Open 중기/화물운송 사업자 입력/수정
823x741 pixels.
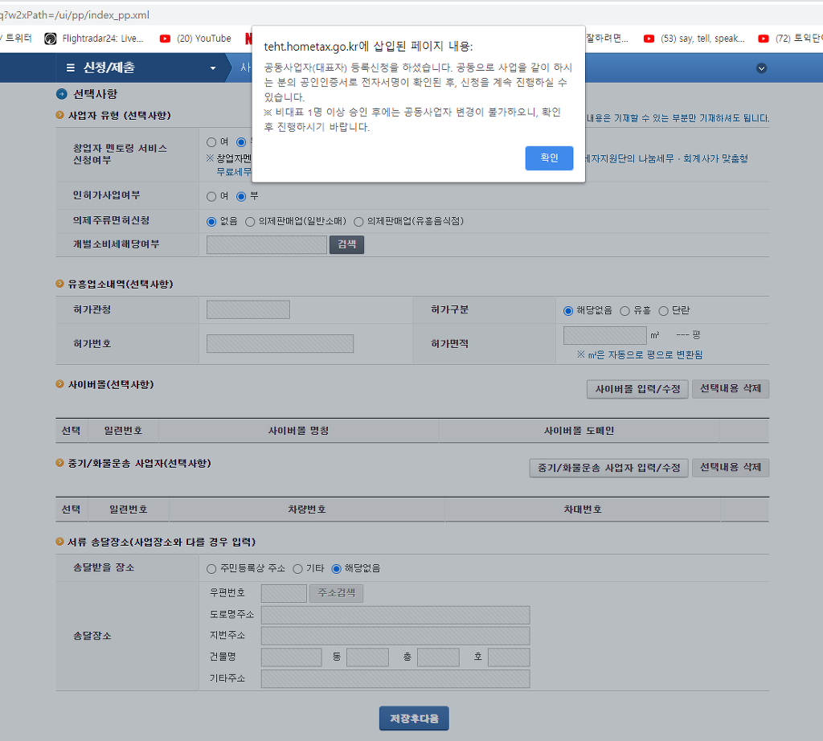click(609, 468)
